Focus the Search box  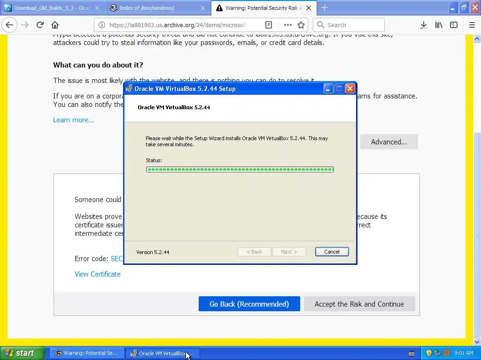tap(349, 25)
